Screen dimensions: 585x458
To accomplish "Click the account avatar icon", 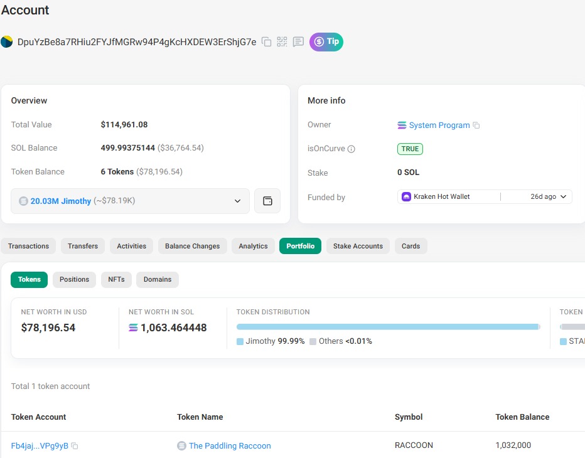I will (7, 42).
